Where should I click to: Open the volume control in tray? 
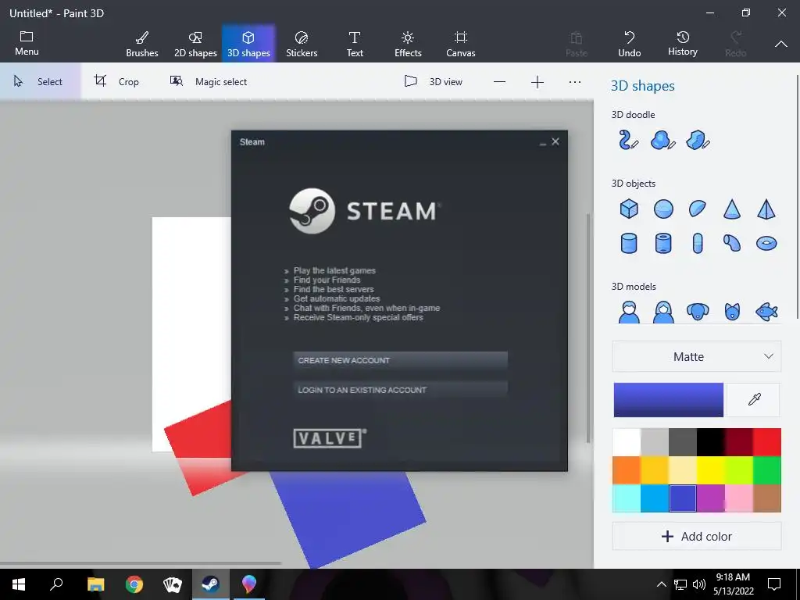(698, 584)
